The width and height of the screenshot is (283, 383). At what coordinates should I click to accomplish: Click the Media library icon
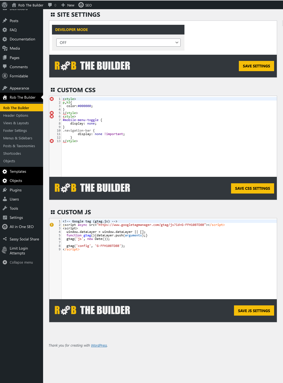5,48
